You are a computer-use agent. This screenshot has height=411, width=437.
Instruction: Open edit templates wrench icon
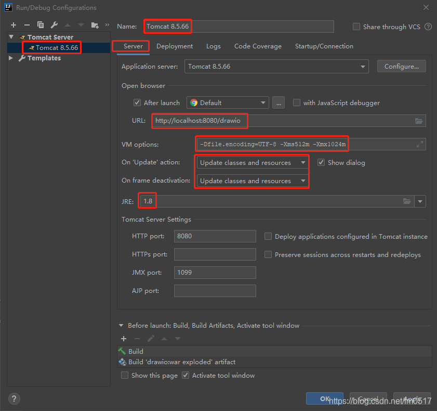coord(54,25)
